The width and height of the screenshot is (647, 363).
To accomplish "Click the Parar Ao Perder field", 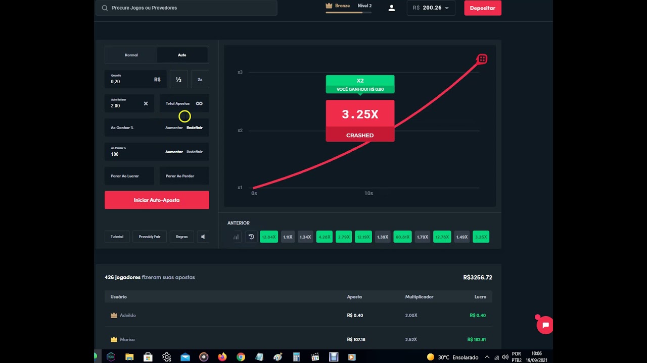I will point(184,176).
